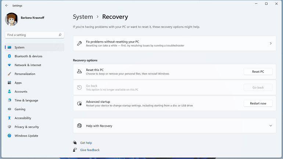Viewport: 283px width, 159px height.
Task: Maximize the Settings window
Action: [266, 4]
